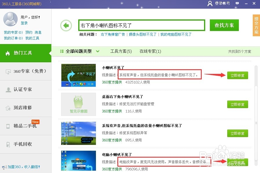Click related question 右下角弹窗广告

point(113,34)
